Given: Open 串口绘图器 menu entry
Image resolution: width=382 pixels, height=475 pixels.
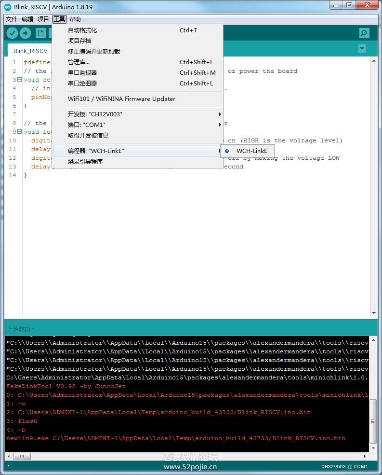Looking at the screenshot, I should [x=138, y=84].
